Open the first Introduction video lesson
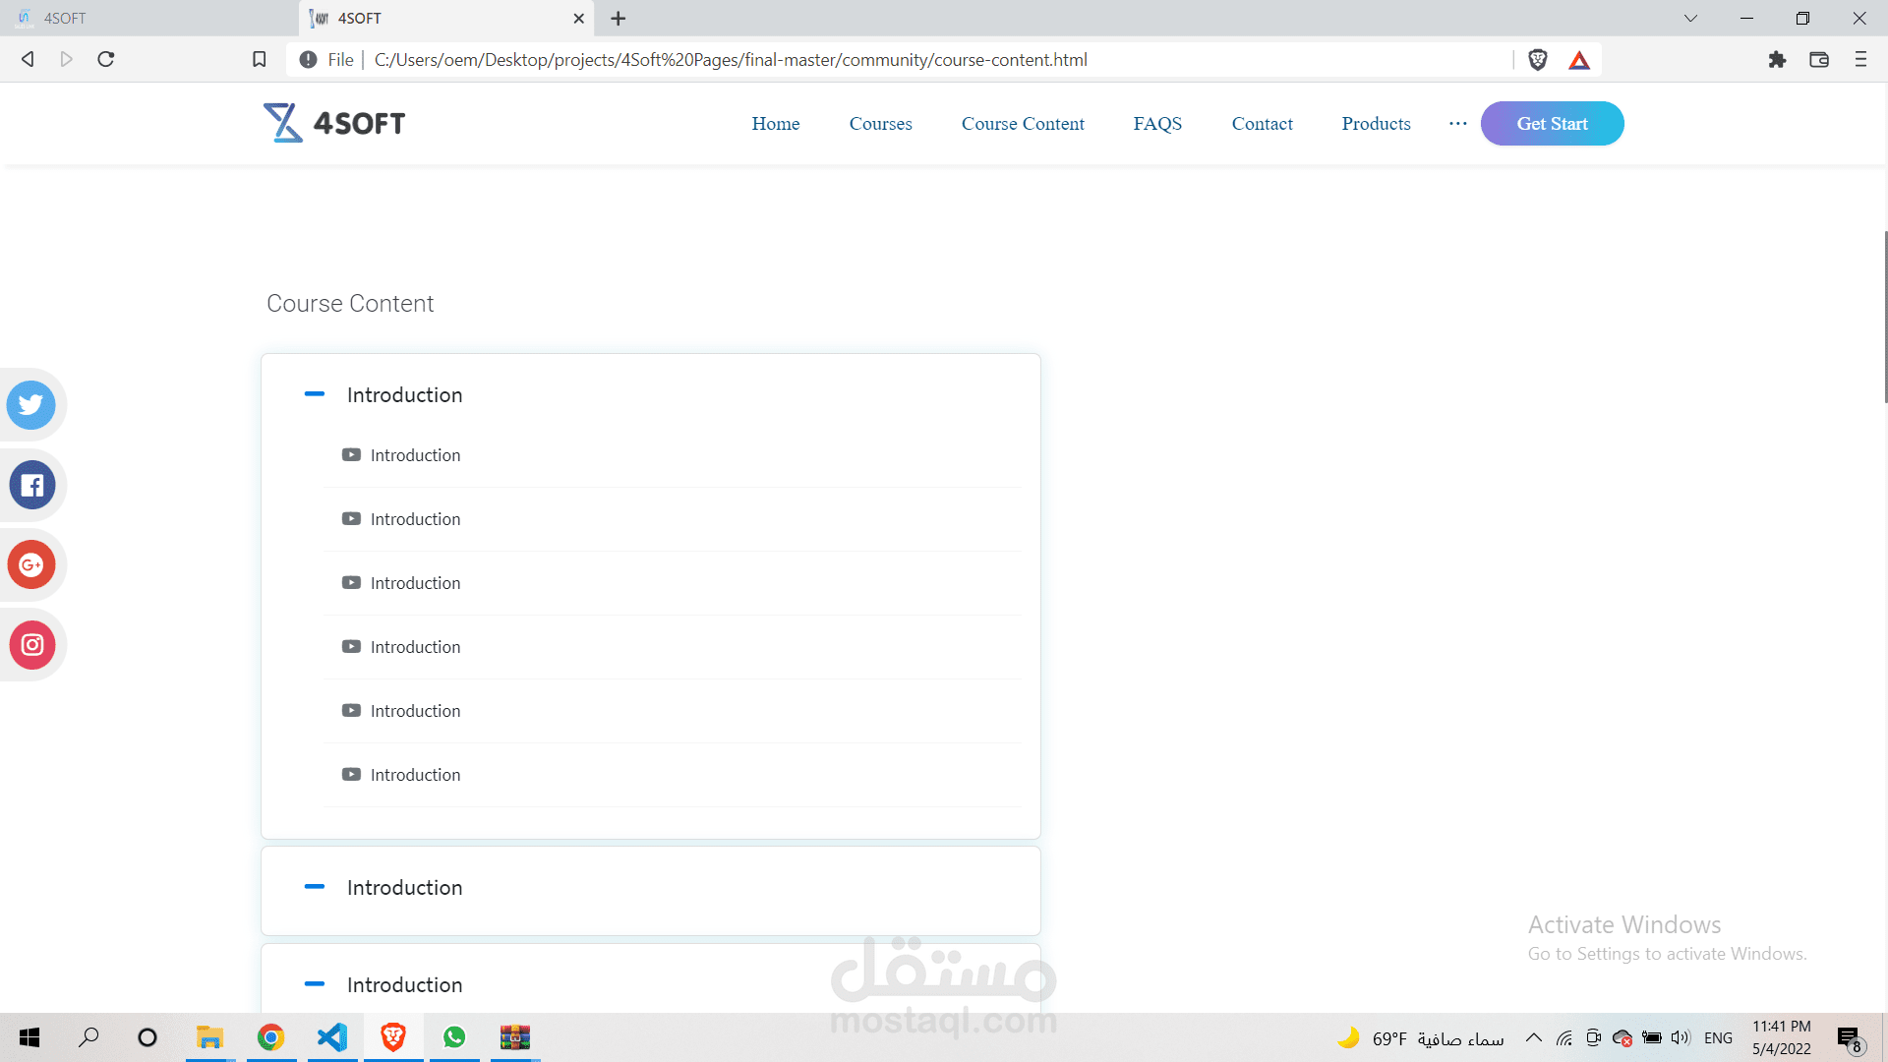The width and height of the screenshot is (1888, 1062). coord(414,455)
